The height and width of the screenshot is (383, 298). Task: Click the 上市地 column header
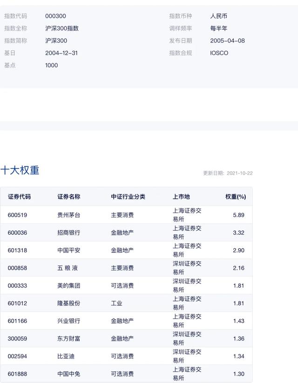tap(181, 197)
